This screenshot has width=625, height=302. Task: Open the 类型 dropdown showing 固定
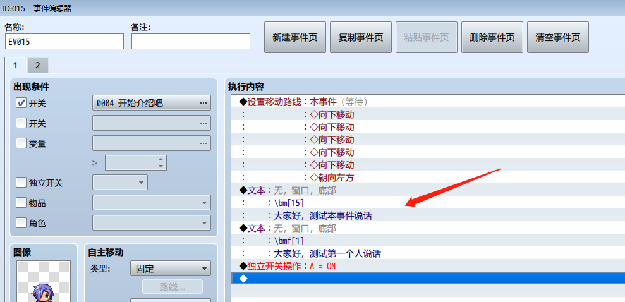(x=171, y=269)
